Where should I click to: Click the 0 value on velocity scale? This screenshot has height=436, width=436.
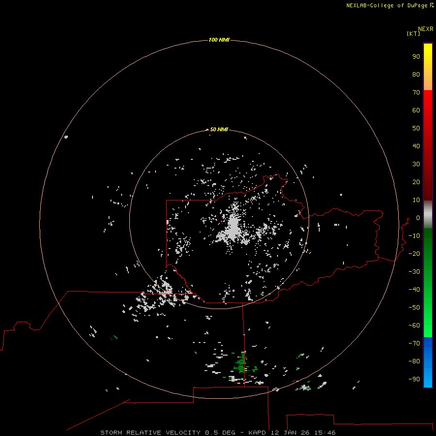point(418,218)
